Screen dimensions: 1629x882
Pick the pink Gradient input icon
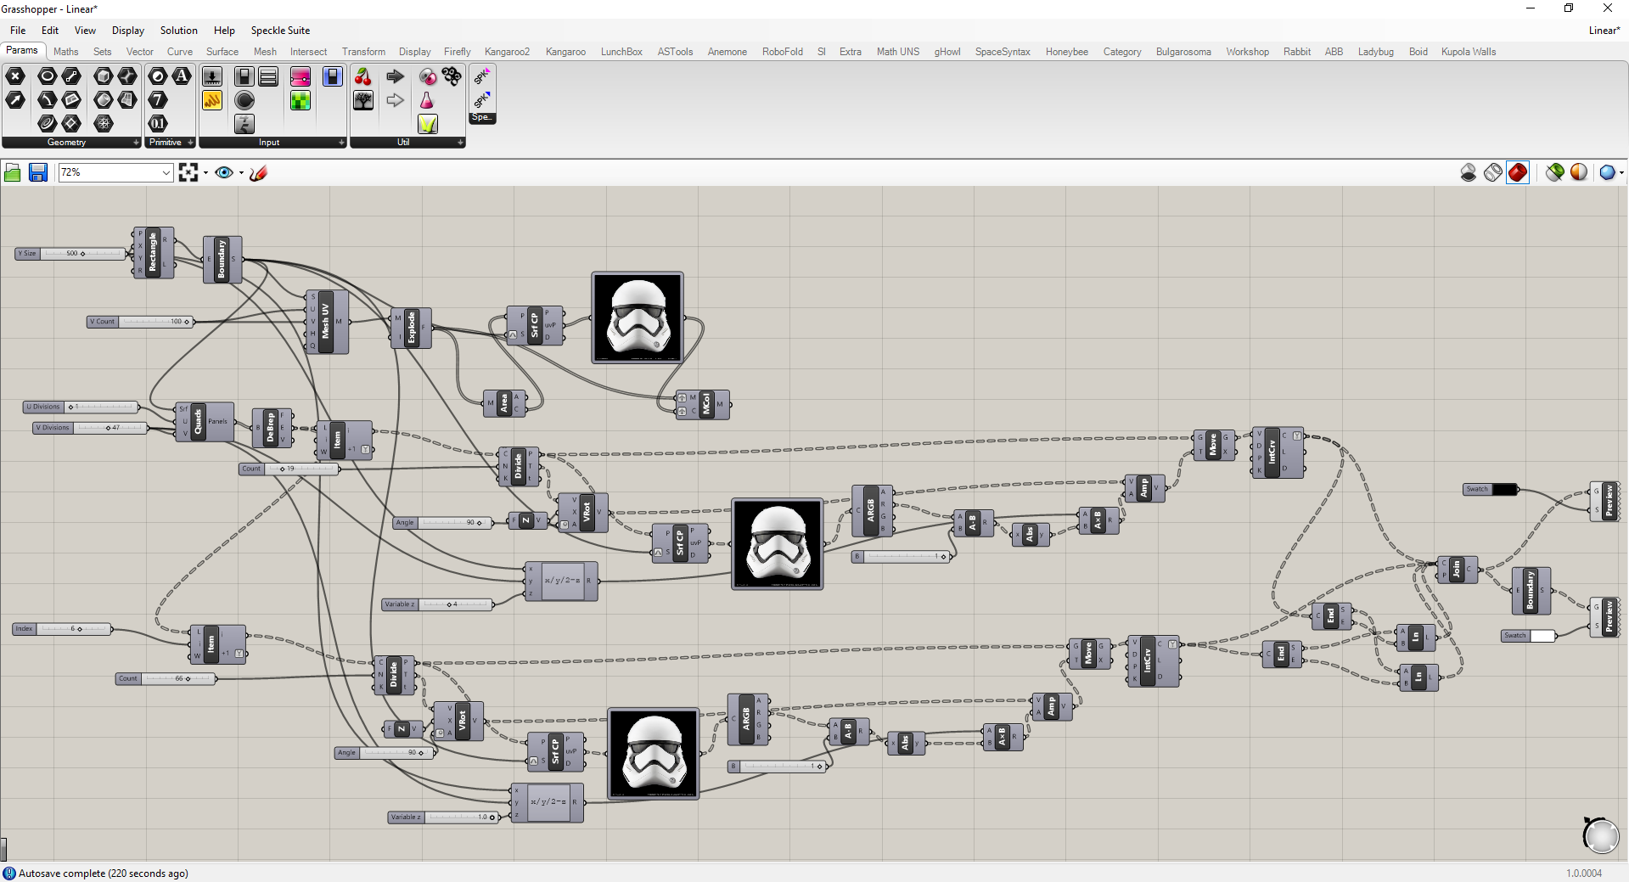pos(301,76)
